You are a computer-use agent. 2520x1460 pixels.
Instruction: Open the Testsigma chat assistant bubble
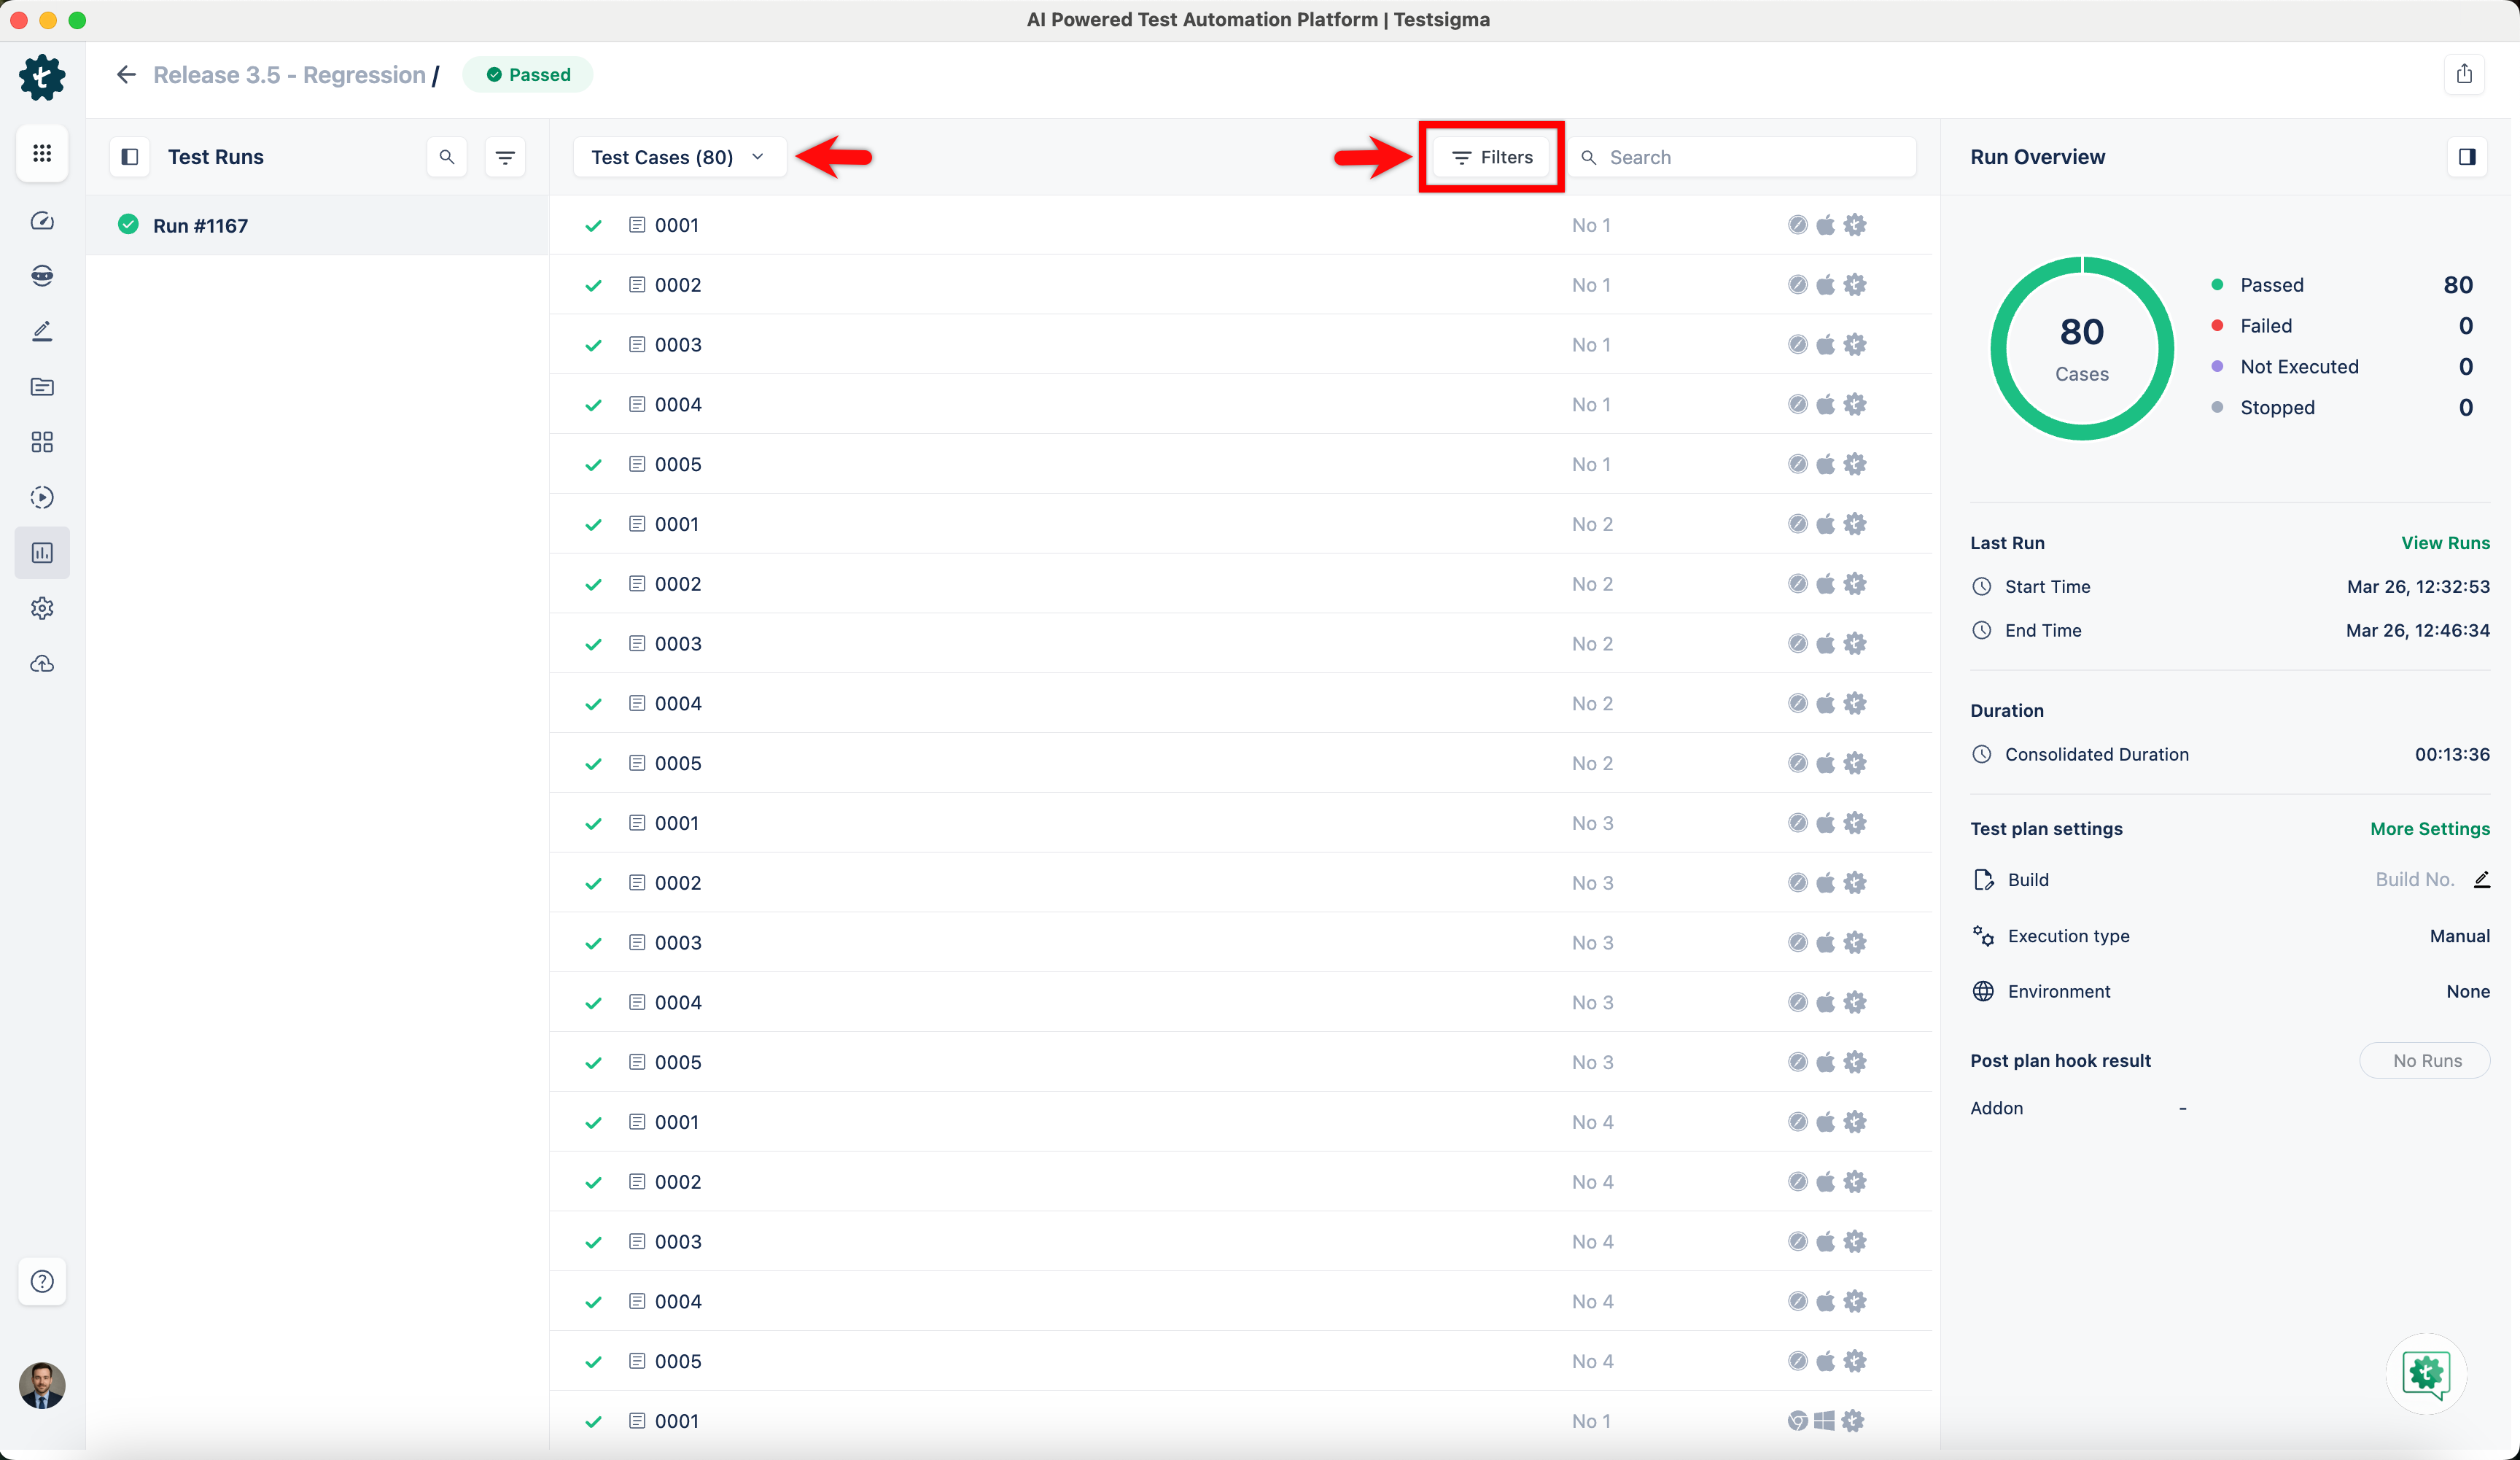pos(2425,1373)
